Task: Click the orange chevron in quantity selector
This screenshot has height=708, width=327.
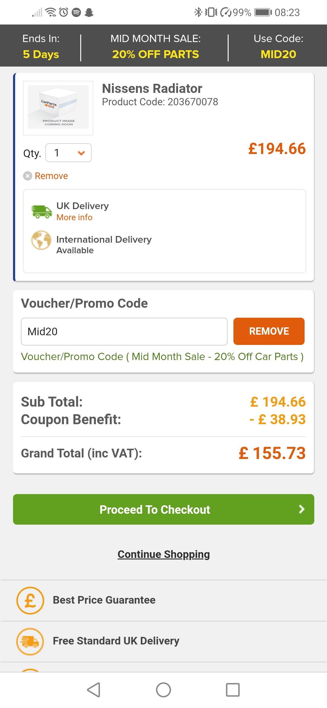Action: pyautogui.click(x=81, y=153)
